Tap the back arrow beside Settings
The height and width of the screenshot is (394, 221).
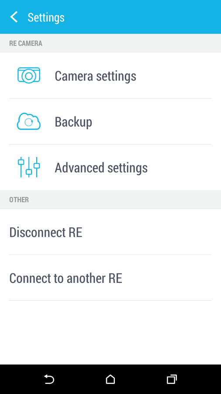(14, 17)
